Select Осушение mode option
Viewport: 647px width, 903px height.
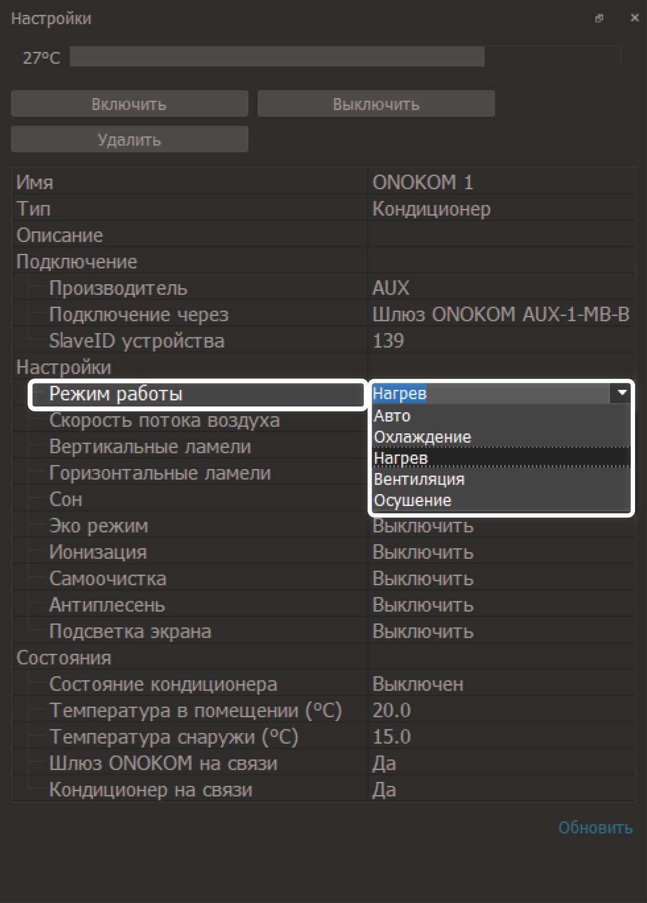pyautogui.click(x=412, y=500)
